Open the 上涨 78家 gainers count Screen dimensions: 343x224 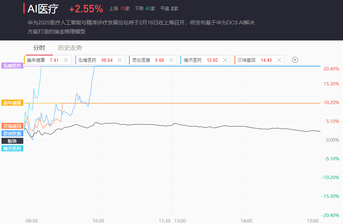[x=119, y=8]
